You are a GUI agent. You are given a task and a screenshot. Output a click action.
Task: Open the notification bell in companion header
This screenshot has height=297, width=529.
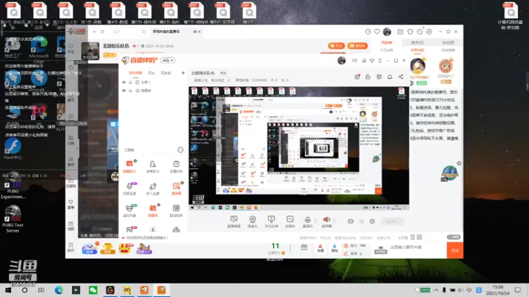point(389,77)
